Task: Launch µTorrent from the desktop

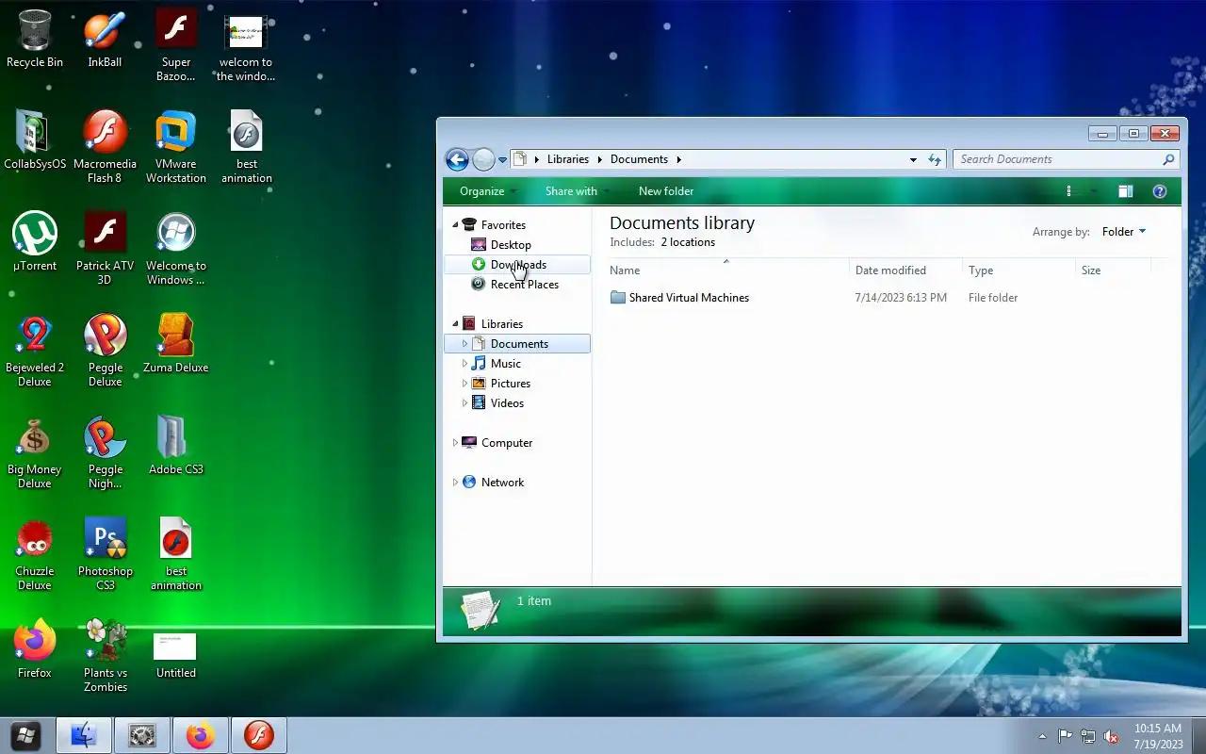Action: pos(35,241)
